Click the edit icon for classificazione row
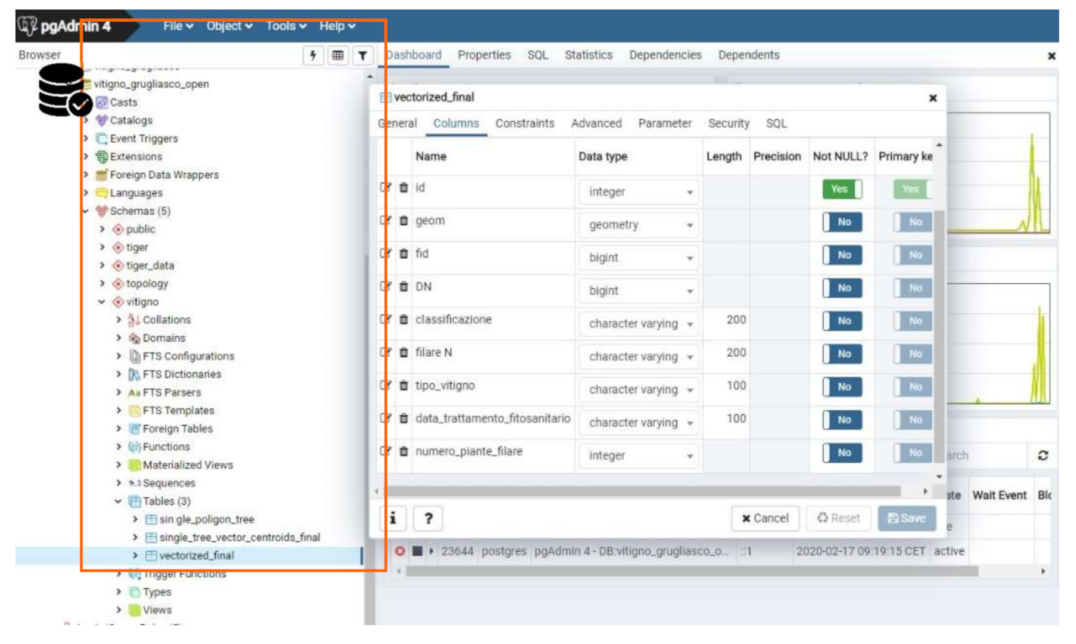The image size is (1076, 644). click(386, 320)
